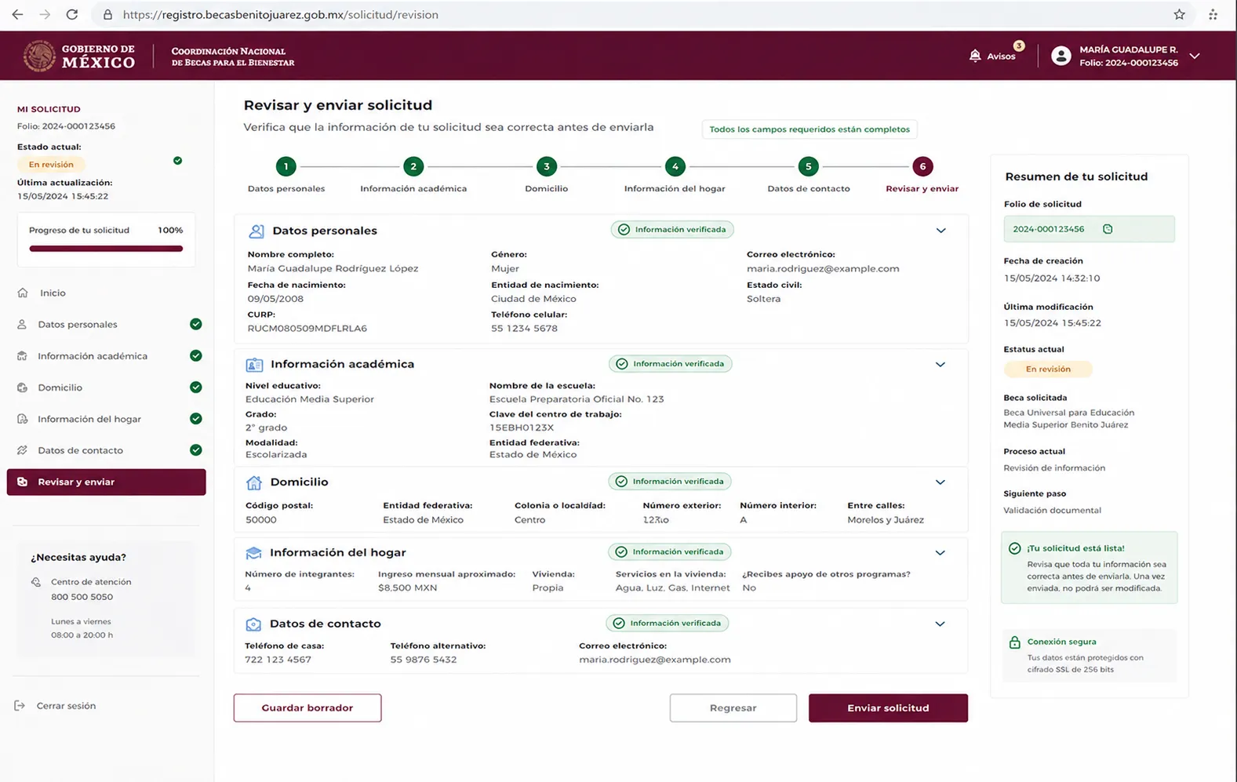Click the Avisos label
Image resolution: width=1237 pixels, height=782 pixels.
pos(1001,56)
